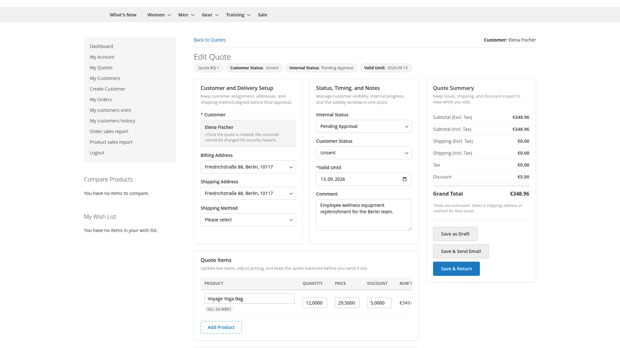
Task: Click Save & Send Email button
Action: pos(461,251)
